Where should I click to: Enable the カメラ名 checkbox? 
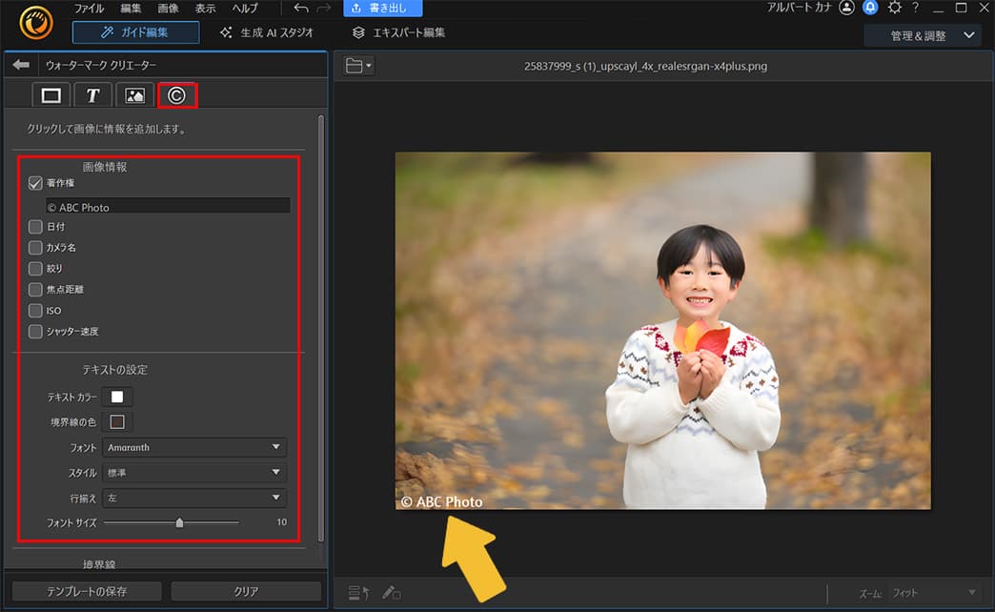tap(35, 248)
